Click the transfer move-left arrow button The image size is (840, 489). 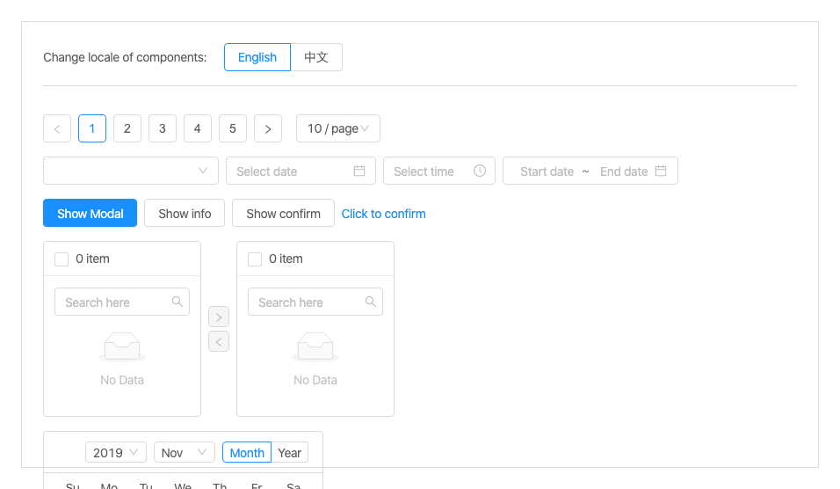[x=219, y=341]
